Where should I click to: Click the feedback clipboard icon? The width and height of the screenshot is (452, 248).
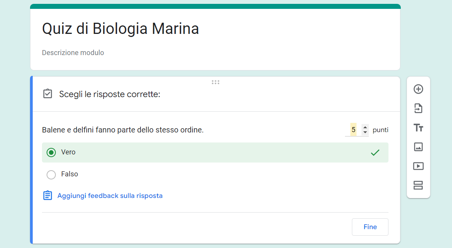click(x=47, y=196)
